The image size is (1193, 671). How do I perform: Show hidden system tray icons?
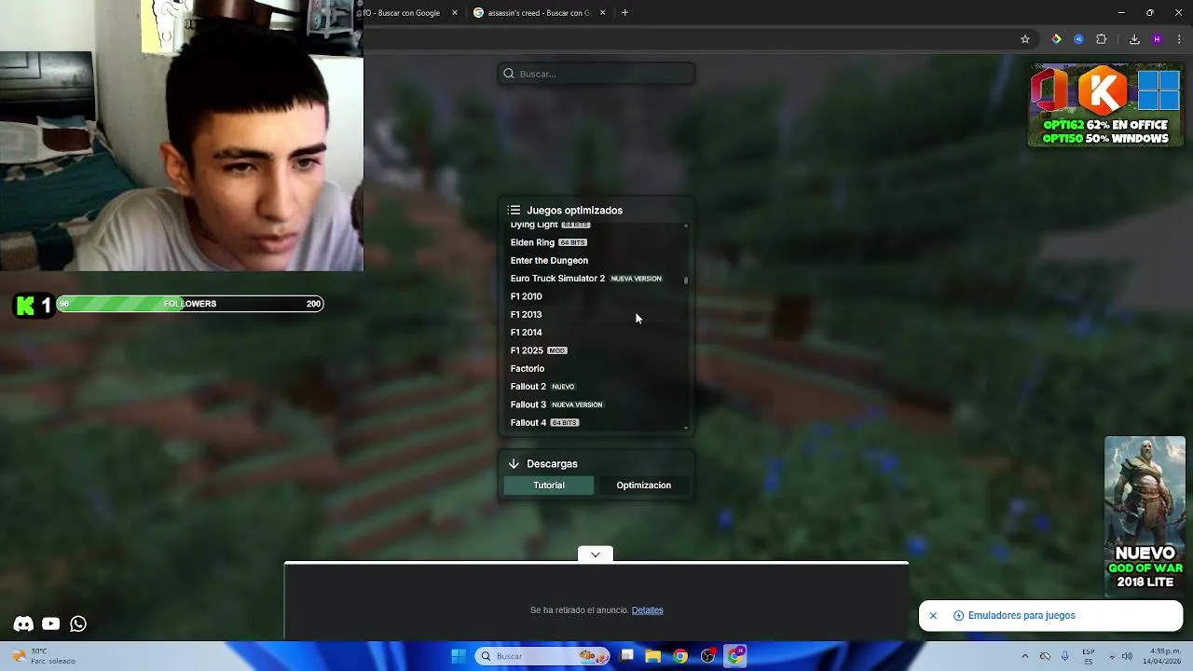click(x=1025, y=656)
